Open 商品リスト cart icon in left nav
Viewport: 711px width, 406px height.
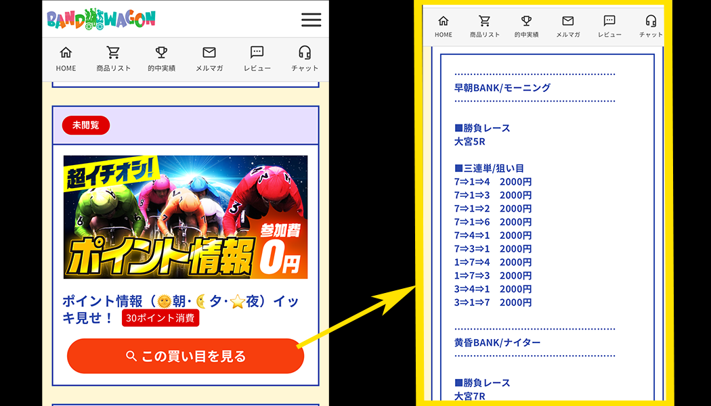pos(113,53)
